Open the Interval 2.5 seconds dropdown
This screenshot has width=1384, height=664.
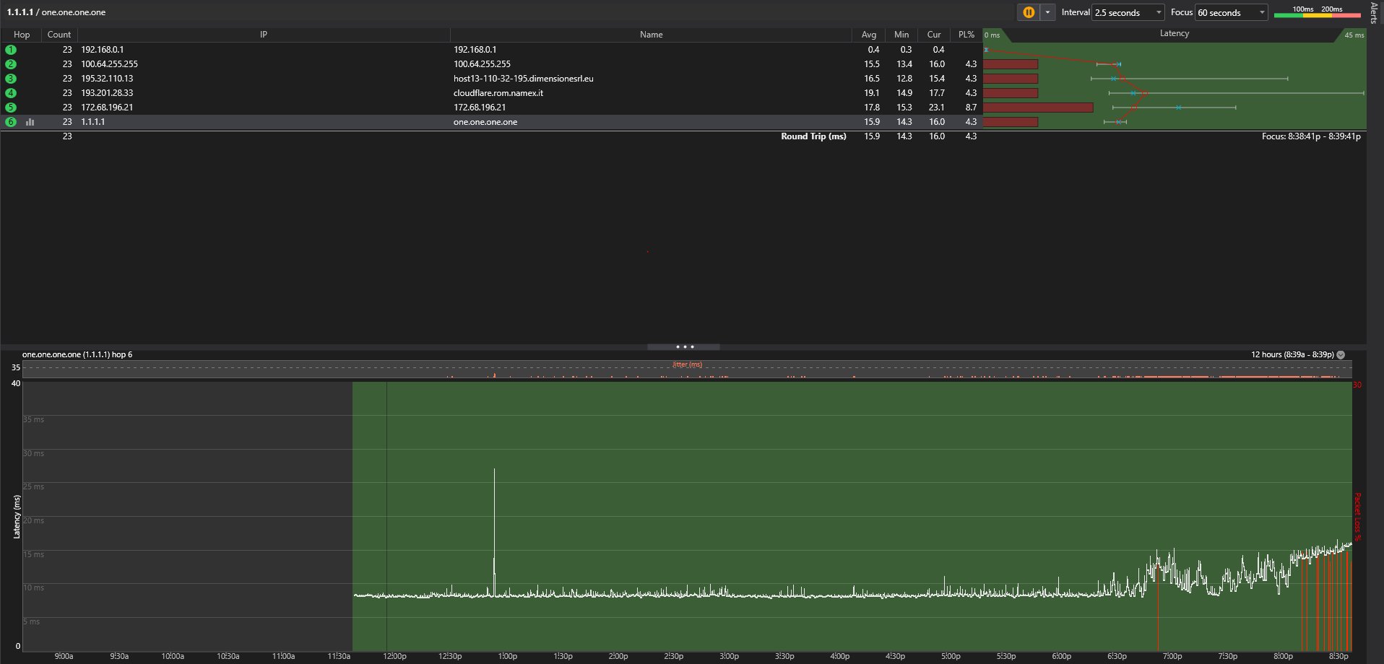pyautogui.click(x=1128, y=12)
